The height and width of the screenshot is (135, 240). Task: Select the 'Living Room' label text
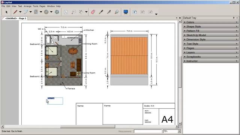pyautogui.click(x=89, y=73)
